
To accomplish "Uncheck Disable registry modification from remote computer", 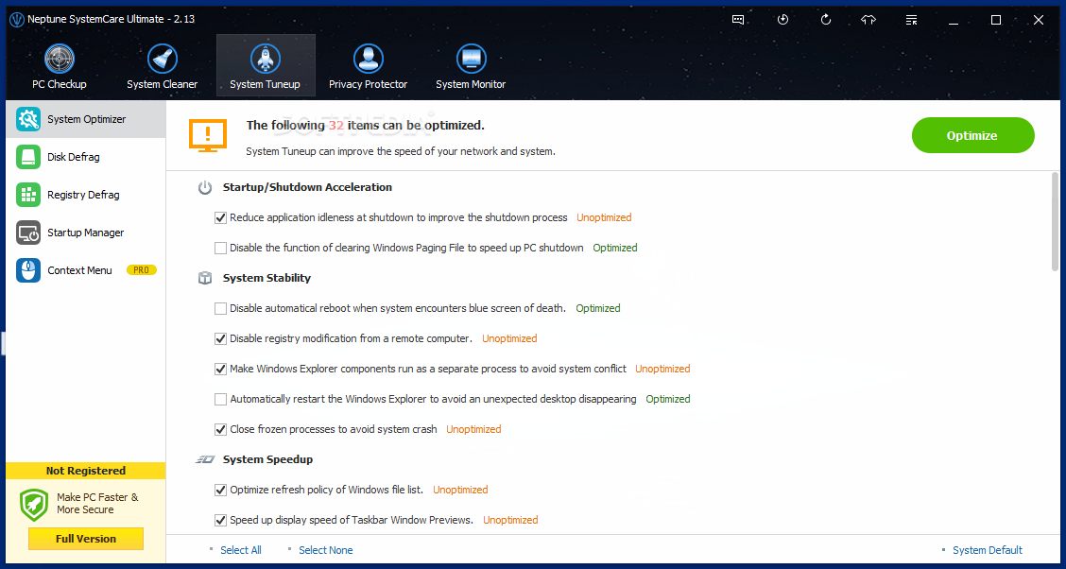I will [x=220, y=337].
